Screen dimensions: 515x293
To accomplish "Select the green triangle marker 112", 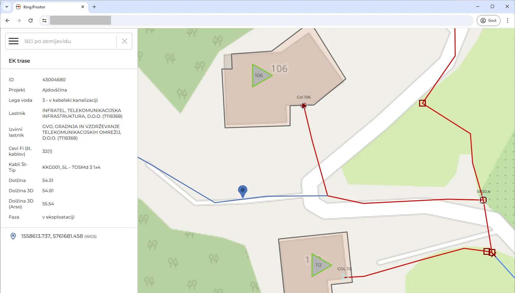I will [x=320, y=265].
